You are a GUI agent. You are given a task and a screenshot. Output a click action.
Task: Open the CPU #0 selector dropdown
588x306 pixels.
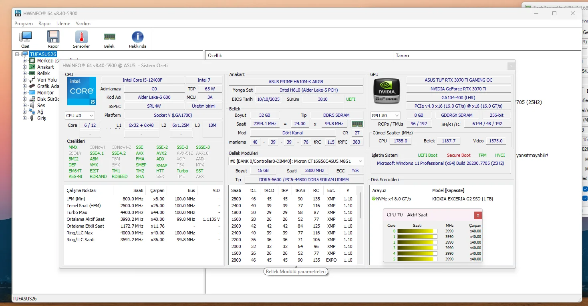[x=80, y=116]
